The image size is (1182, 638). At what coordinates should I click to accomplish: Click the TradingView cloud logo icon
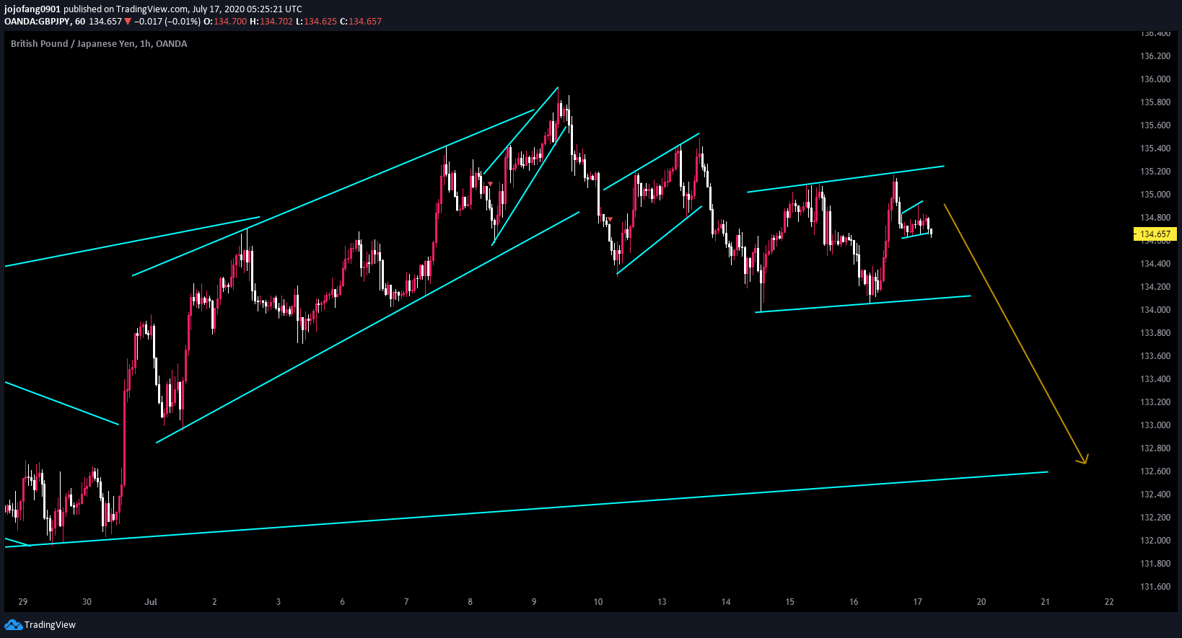[x=13, y=624]
